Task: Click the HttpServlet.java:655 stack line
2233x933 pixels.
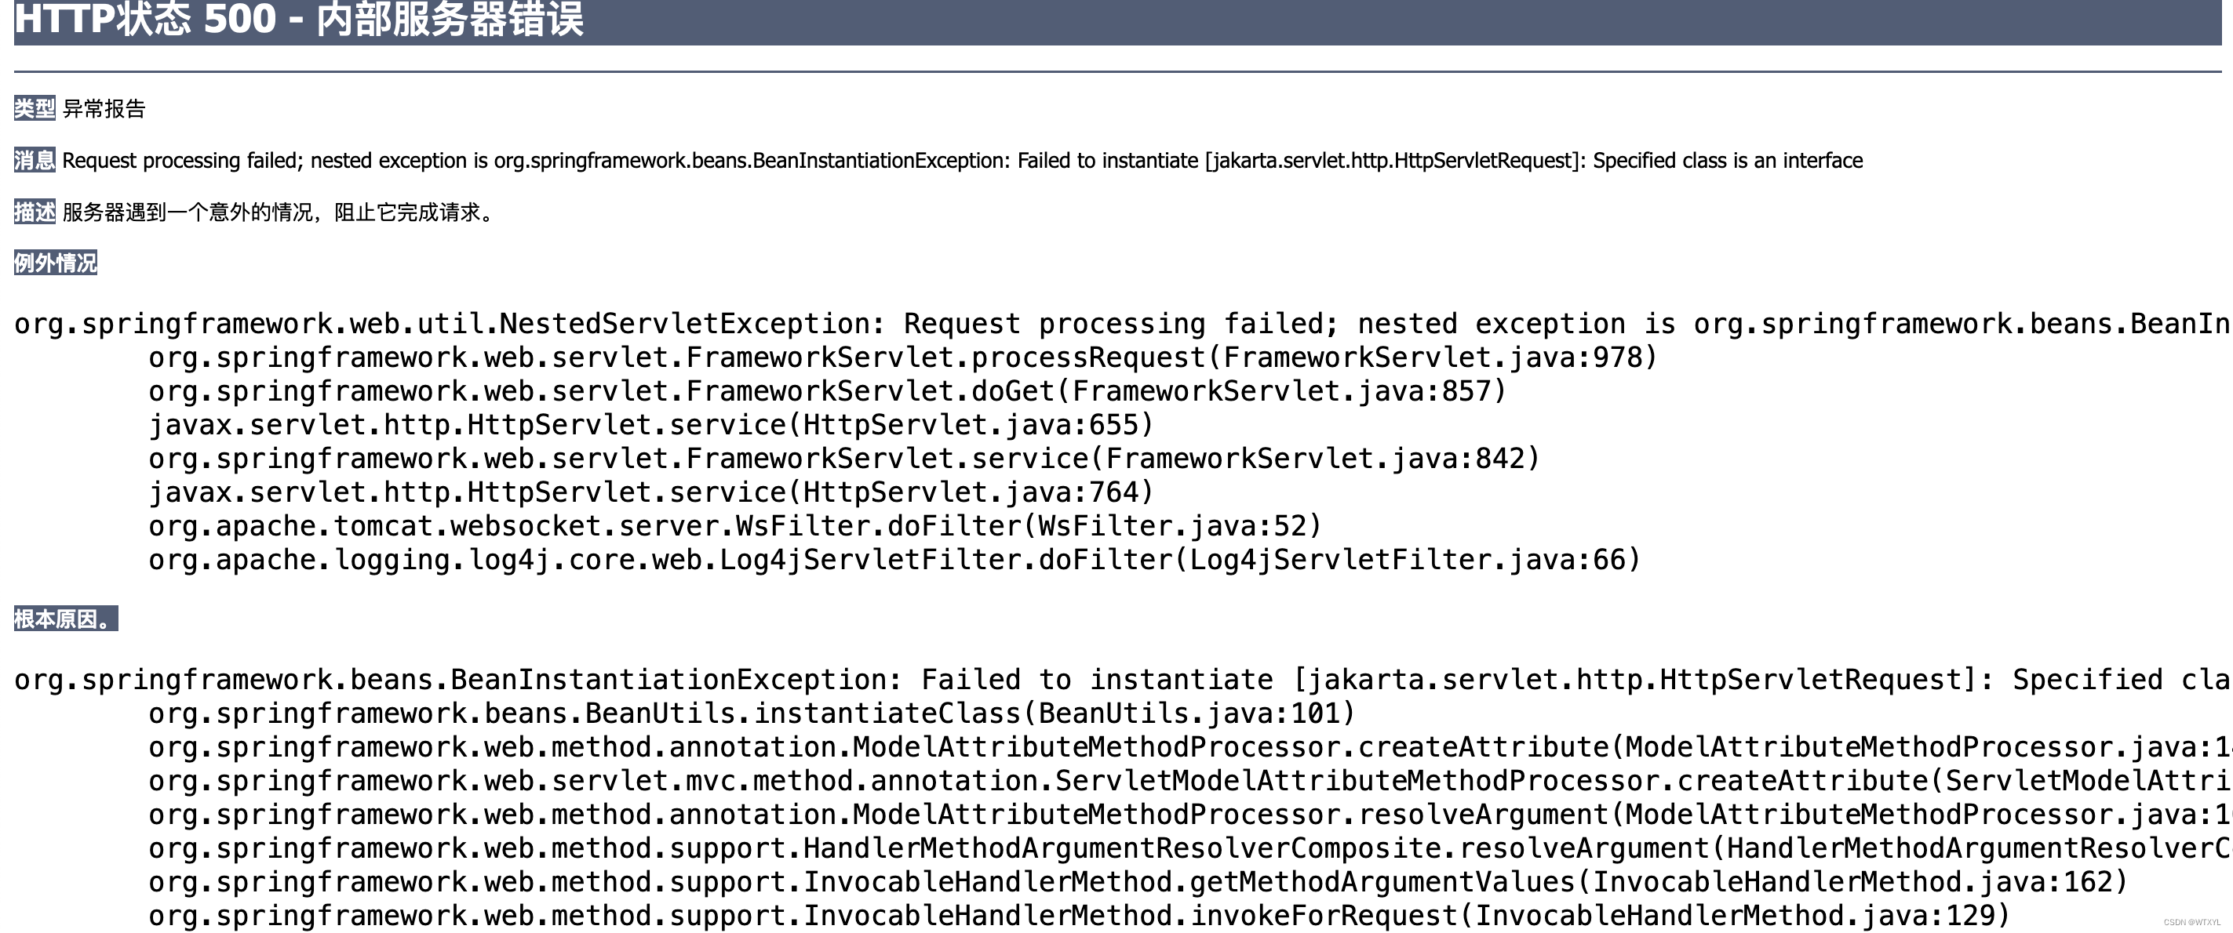Action: 650,426
